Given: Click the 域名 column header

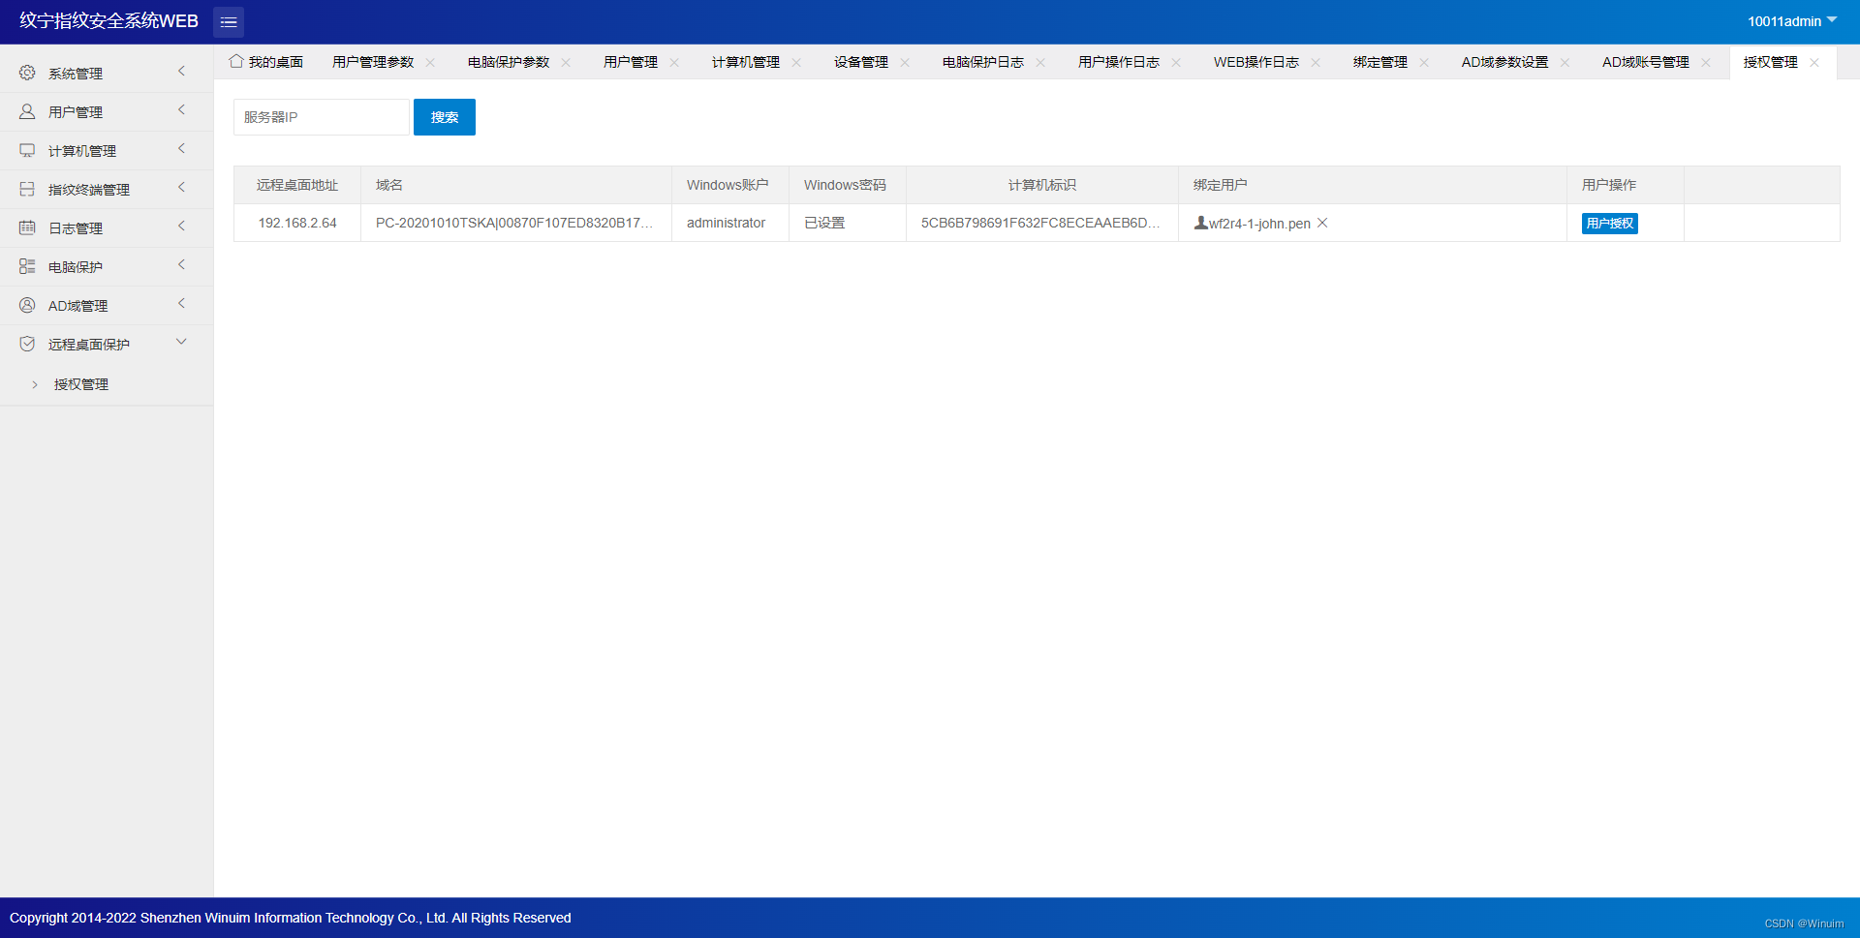Looking at the screenshot, I should (x=516, y=185).
